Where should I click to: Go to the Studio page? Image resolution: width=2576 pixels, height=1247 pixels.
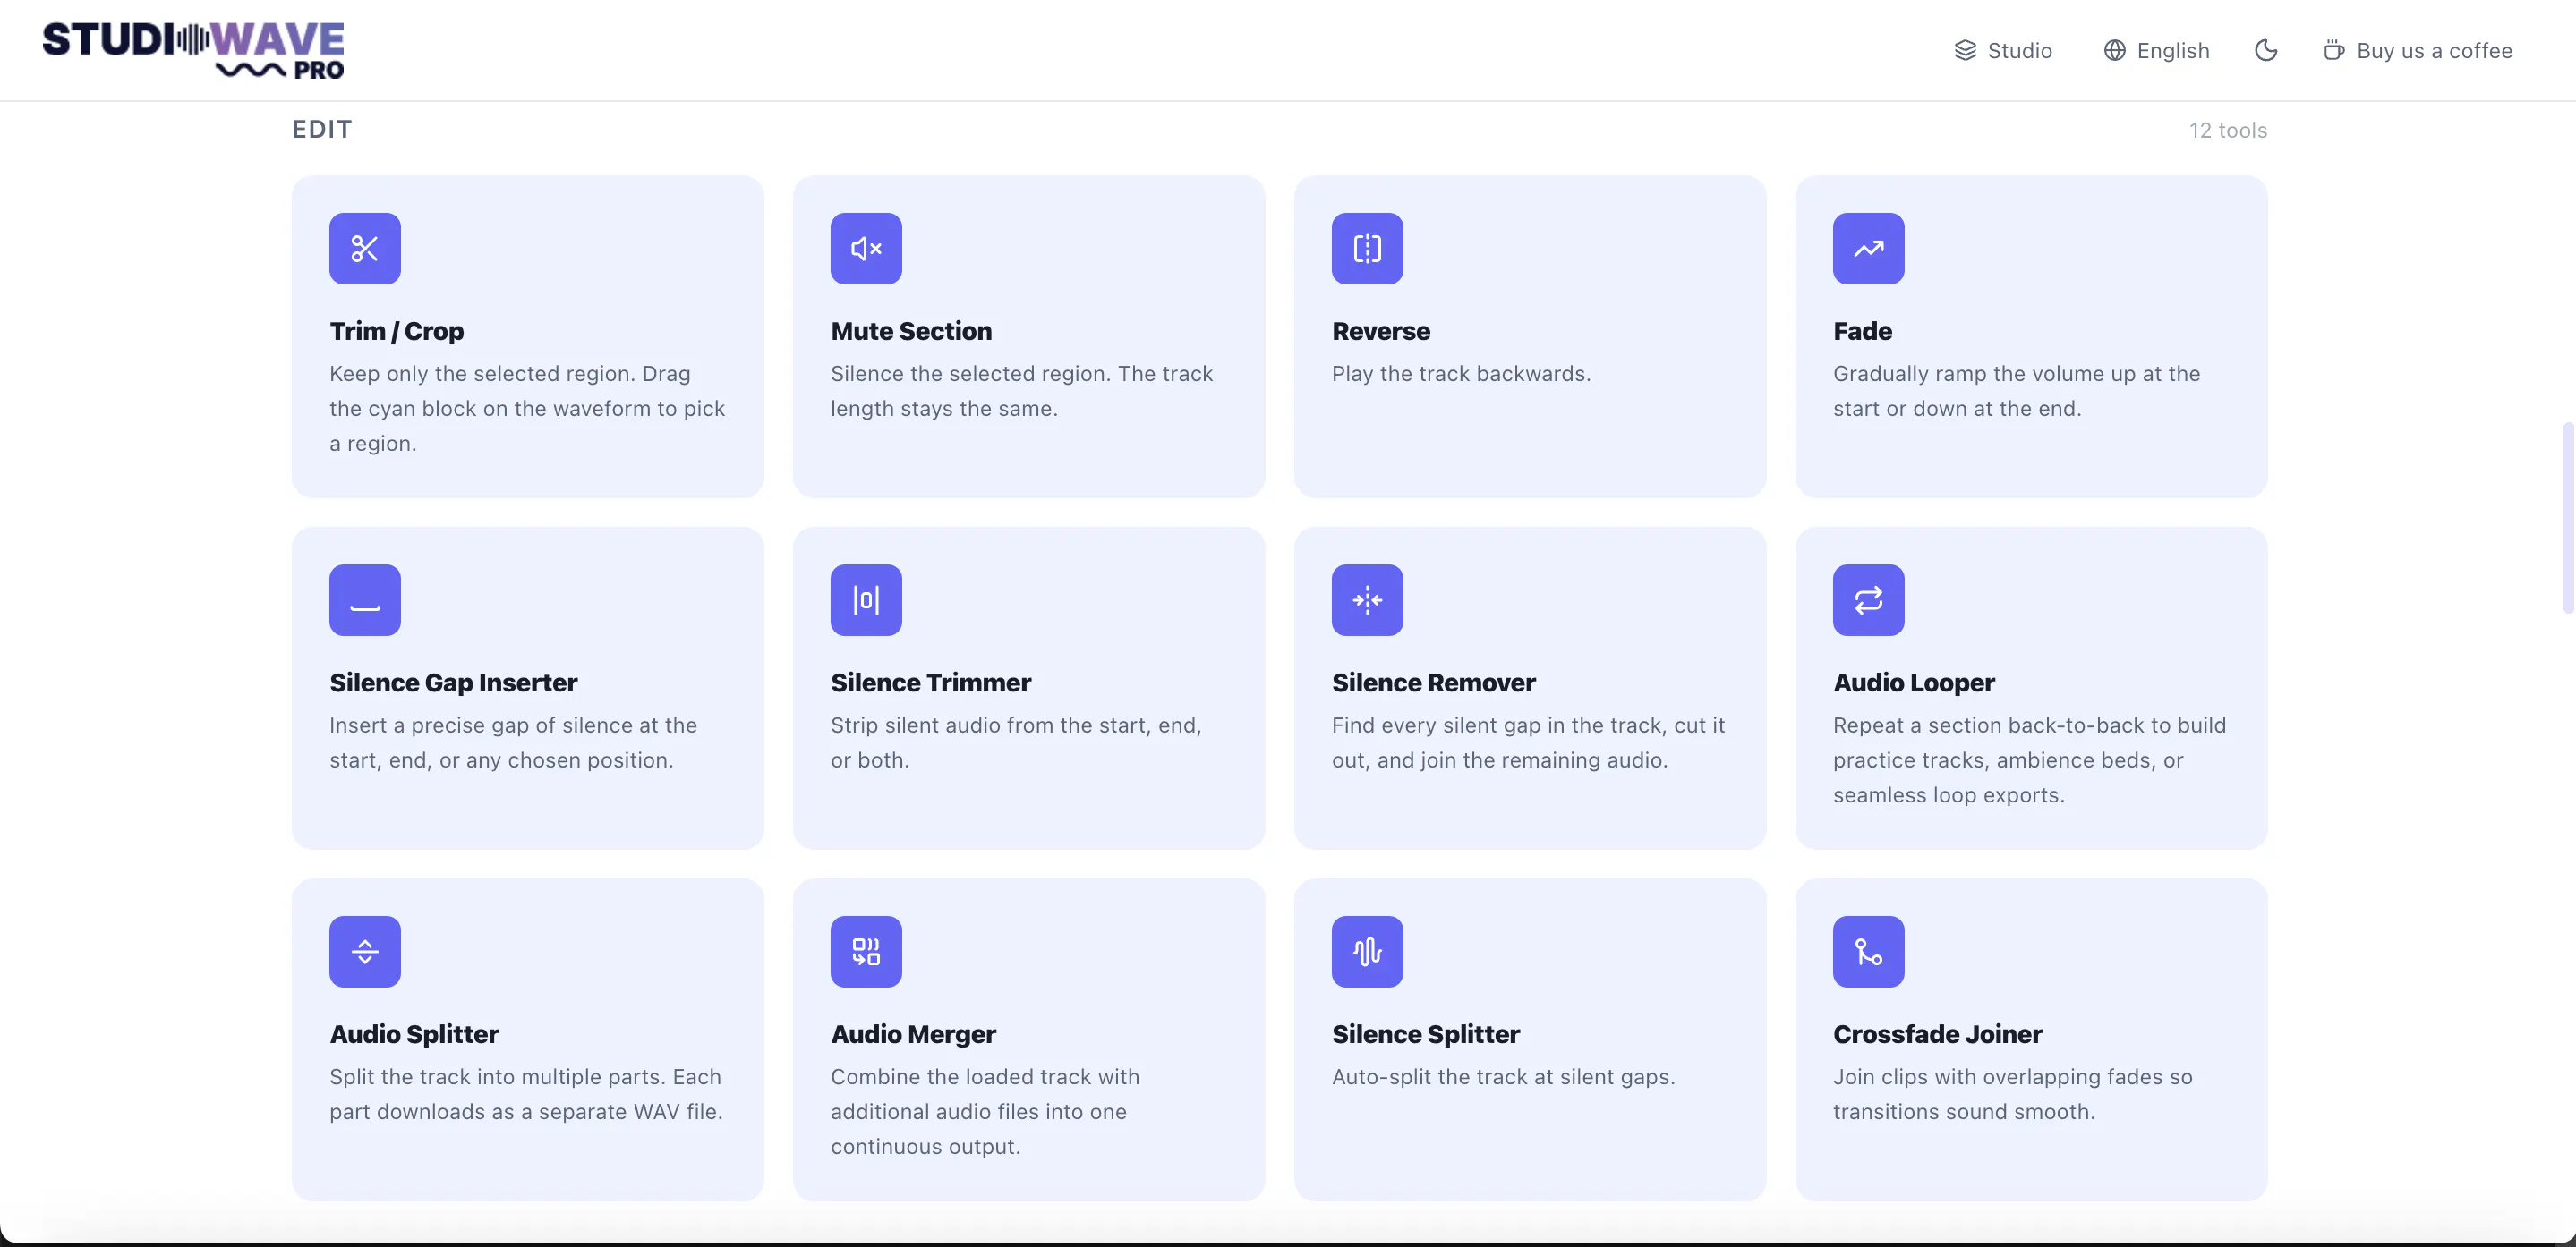[x=2003, y=50]
